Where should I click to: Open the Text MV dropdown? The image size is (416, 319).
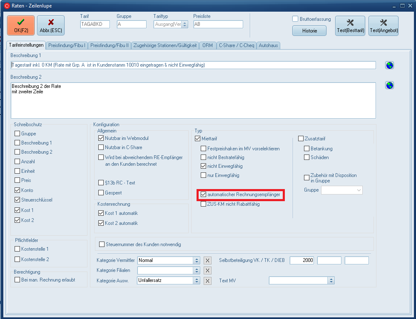point(331,281)
